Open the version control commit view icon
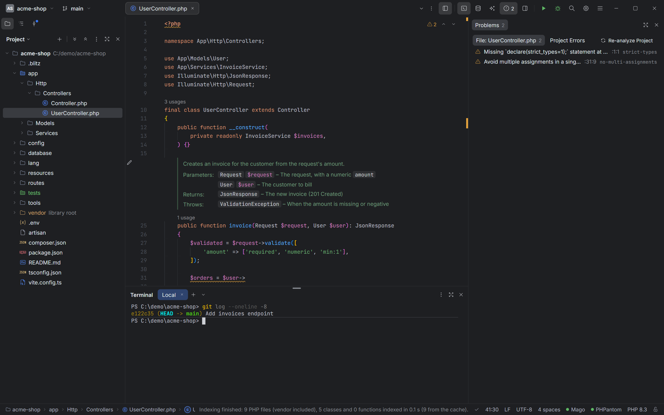The height and width of the screenshot is (415, 664). coord(35,24)
